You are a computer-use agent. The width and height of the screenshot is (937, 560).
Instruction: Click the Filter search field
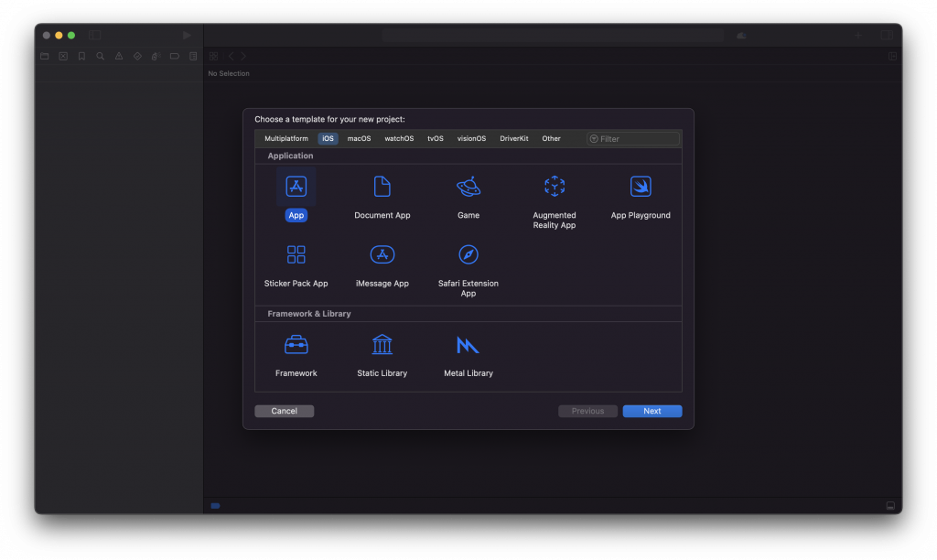pos(633,139)
